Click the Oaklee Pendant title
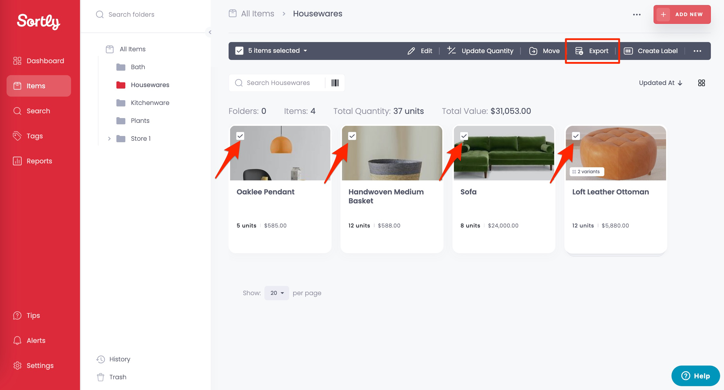Viewport: 724px width, 390px height. coord(266,192)
